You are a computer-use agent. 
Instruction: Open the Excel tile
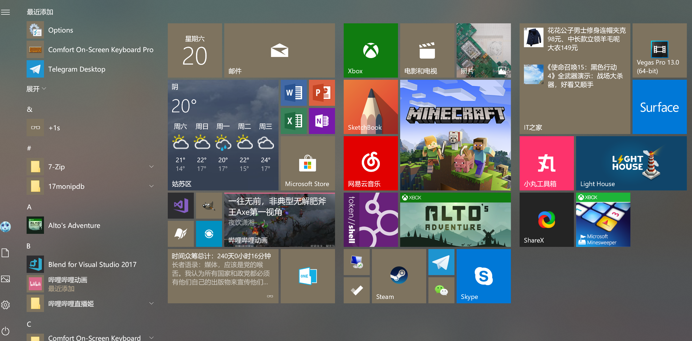pos(293,121)
